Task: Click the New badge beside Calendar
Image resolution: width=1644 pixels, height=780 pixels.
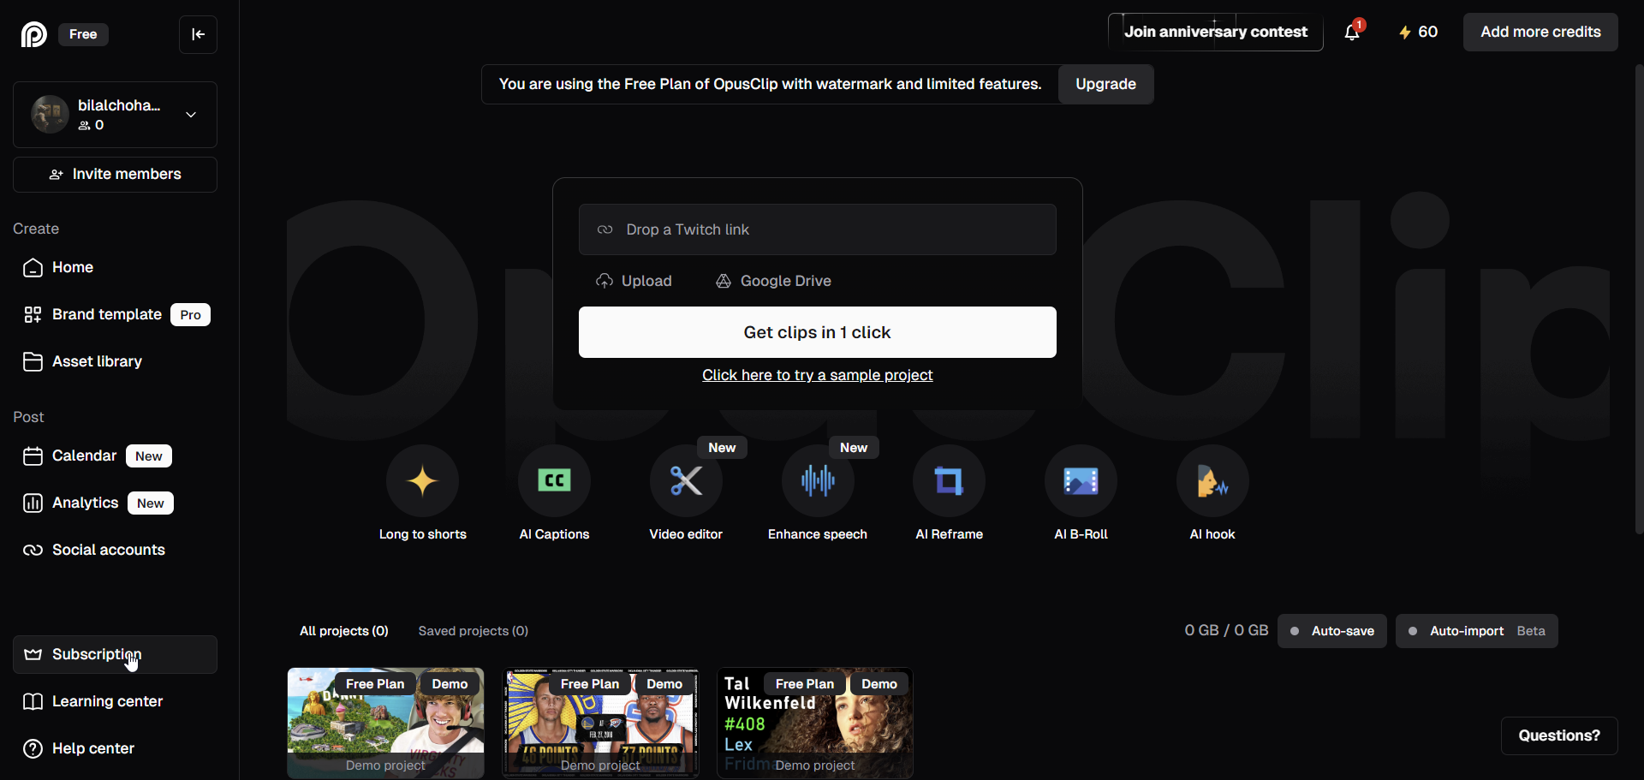Action: click(149, 456)
